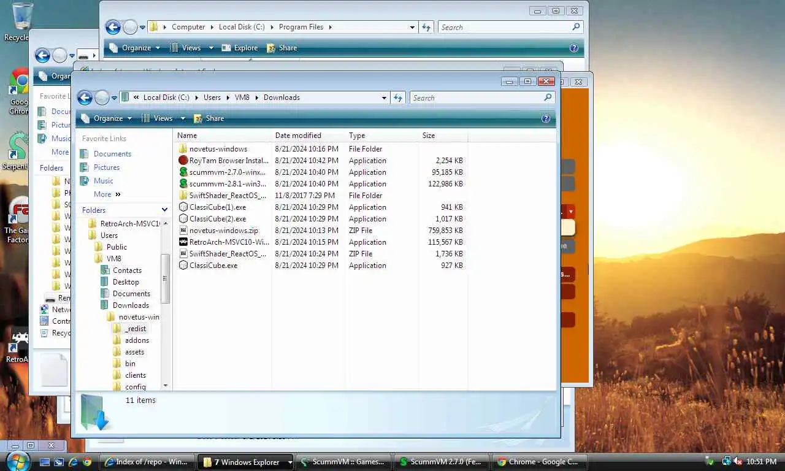785x471 pixels.
Task: Click the Back arrow in Program Files window
Action: click(x=113, y=27)
